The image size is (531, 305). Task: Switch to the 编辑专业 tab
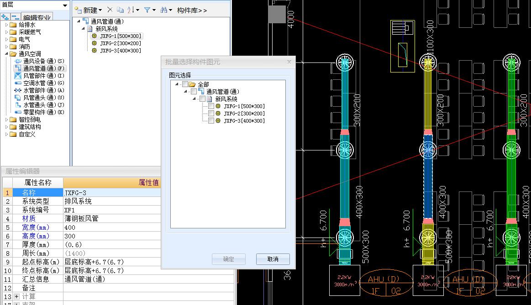point(36,17)
